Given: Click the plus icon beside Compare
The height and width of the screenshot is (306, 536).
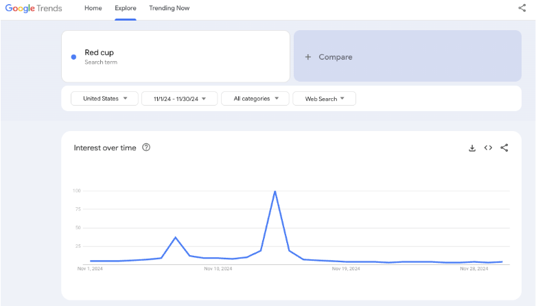Looking at the screenshot, I should (x=308, y=57).
